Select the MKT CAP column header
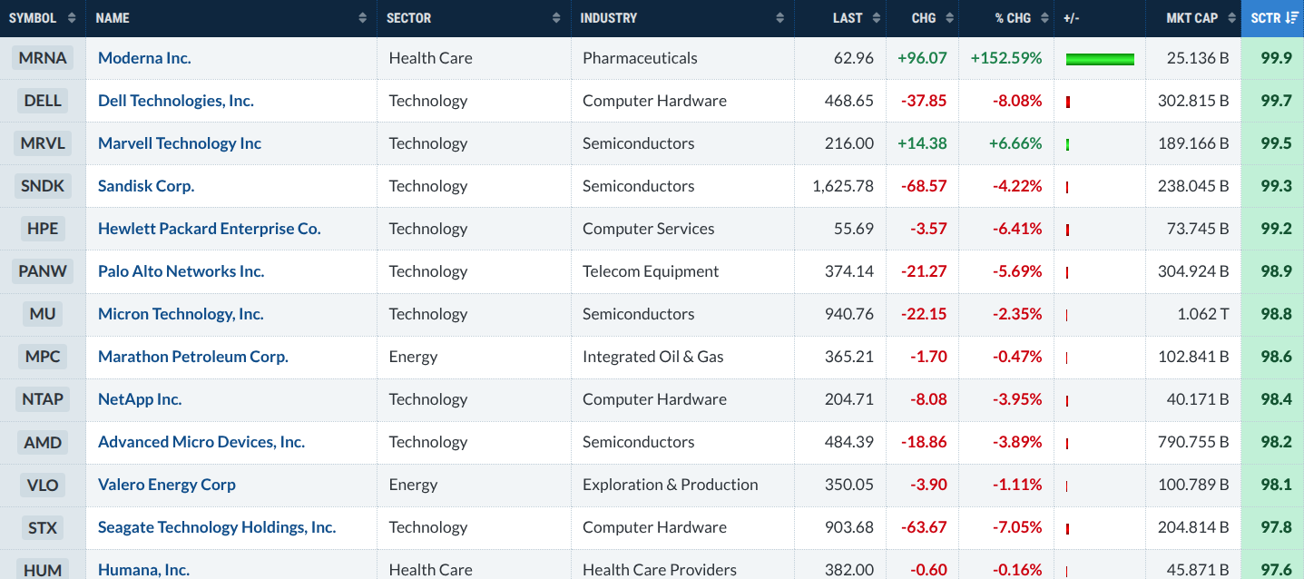Viewport: 1304px width, 579px height. 1192,18
